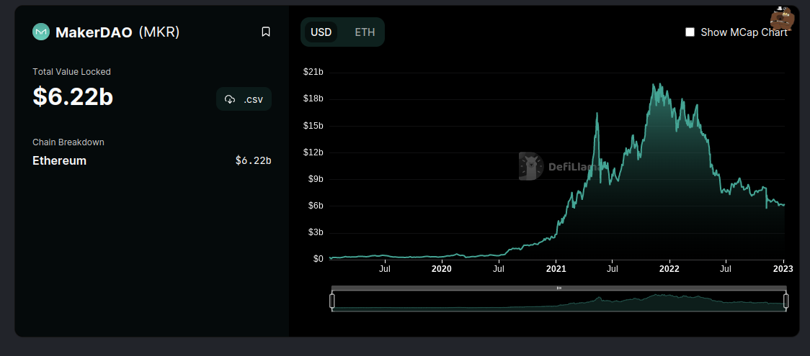Click the $3b y-axis label

(316, 232)
